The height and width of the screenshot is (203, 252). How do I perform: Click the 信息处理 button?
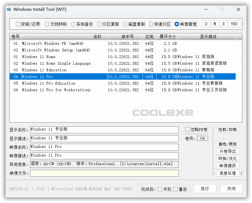coord(228,173)
